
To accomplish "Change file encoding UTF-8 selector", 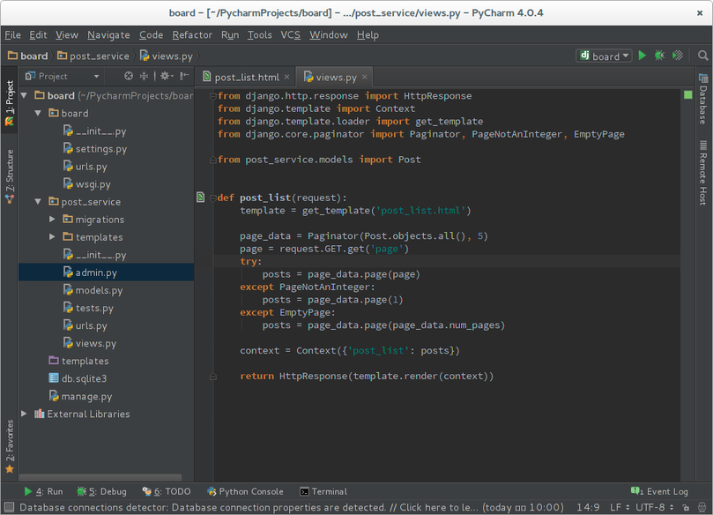I will (654, 507).
